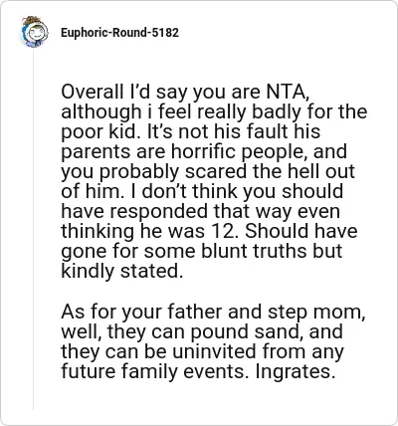Open the commenter's avatar image
Screen dimensions: 398x426
[x=34, y=32]
